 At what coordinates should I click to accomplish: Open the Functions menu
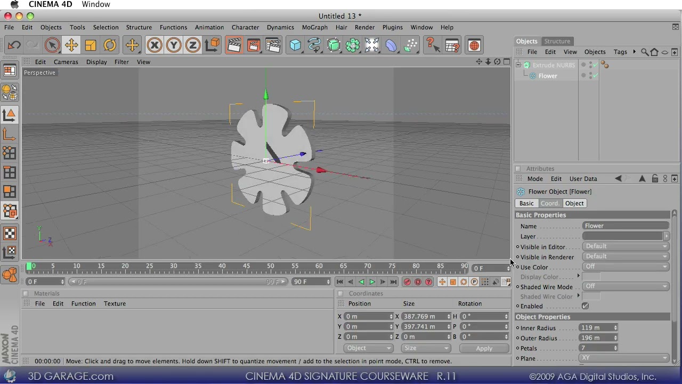[x=173, y=27]
